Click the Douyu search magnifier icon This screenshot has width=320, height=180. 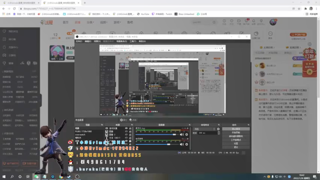coord(214,22)
